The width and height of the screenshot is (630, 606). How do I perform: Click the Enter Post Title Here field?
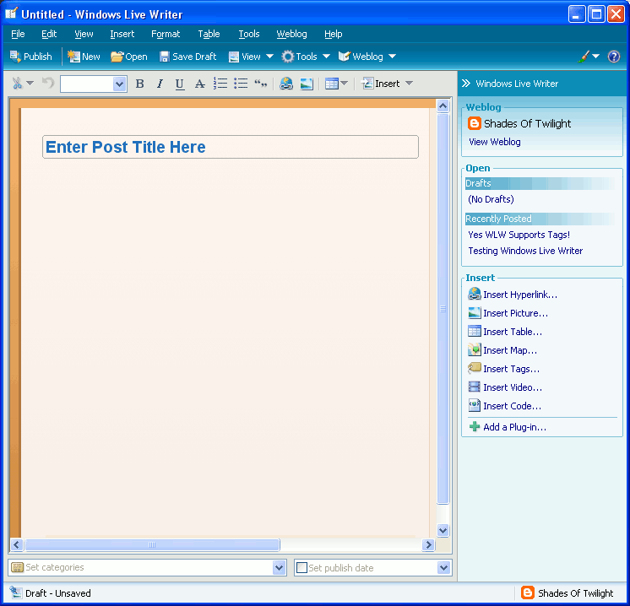[231, 147]
